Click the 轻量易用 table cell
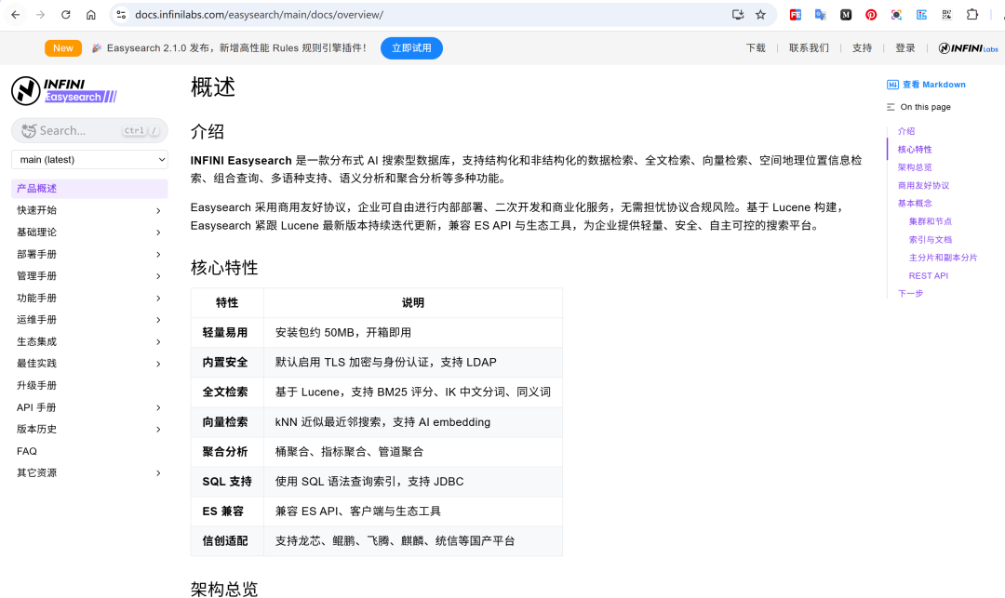The height and width of the screenshot is (598, 1005). tap(228, 332)
